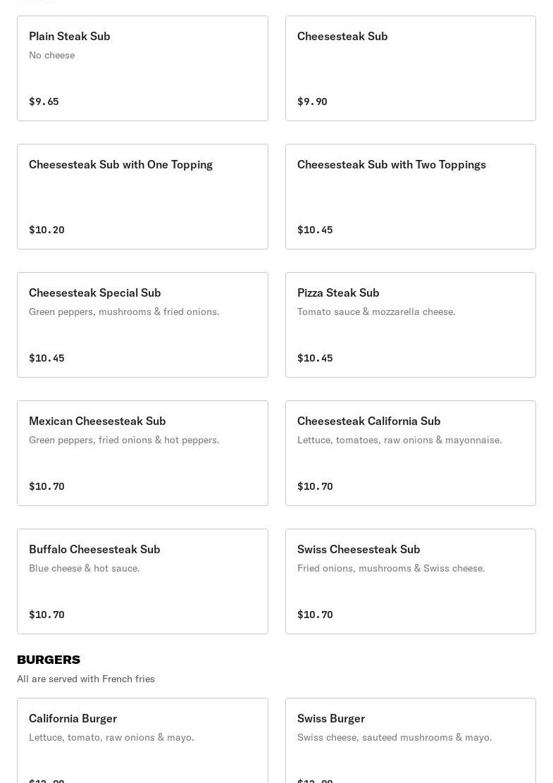Open the Plain Steak Sub item
553x783 pixels.
(142, 68)
